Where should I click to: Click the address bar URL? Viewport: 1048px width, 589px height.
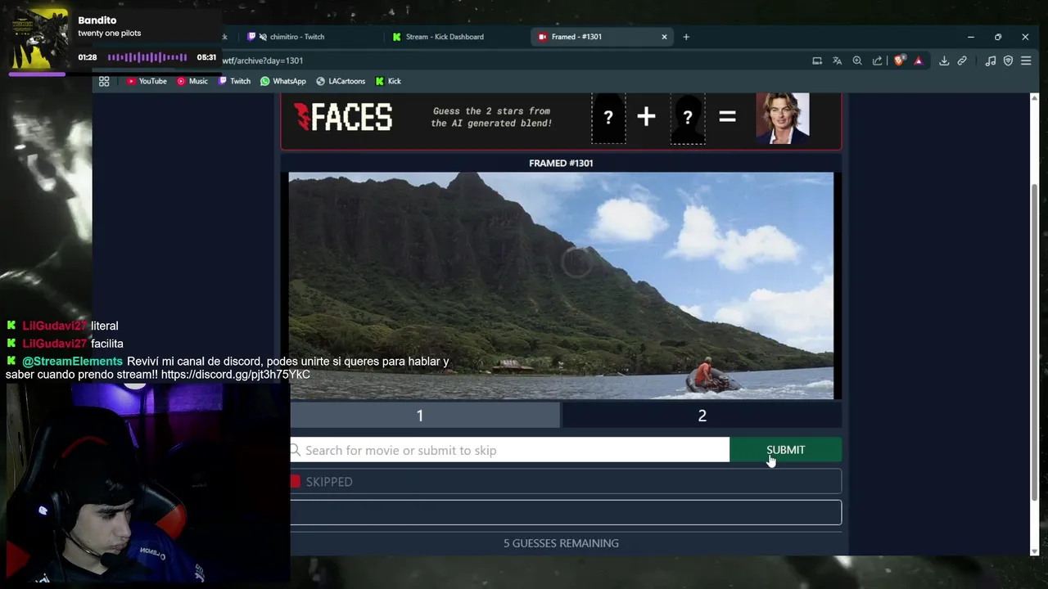262,61
